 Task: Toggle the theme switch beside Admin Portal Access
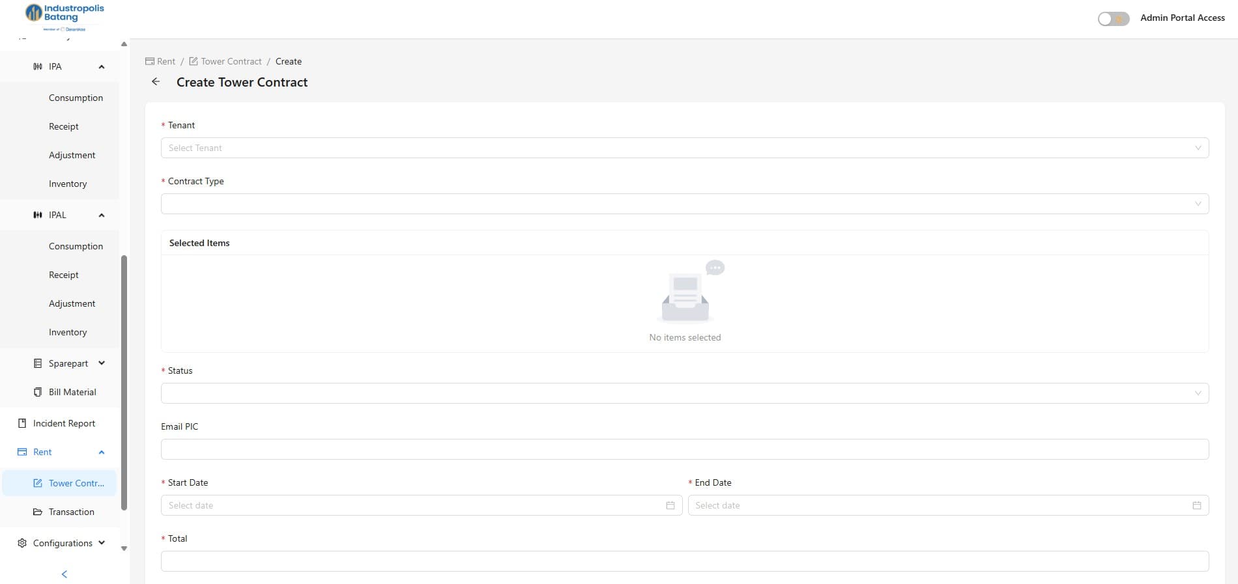pos(1114,19)
